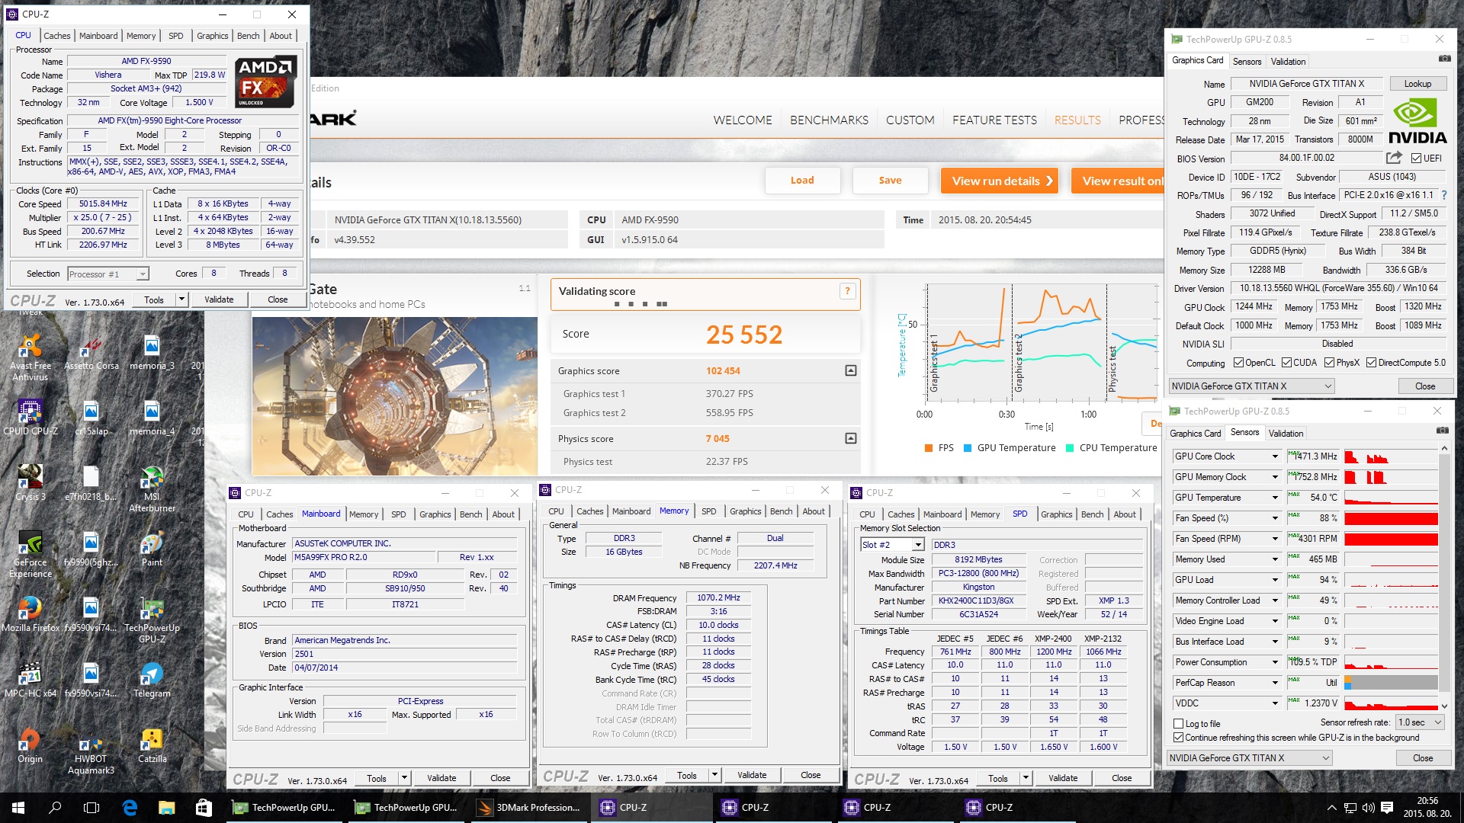Open Sensors tab in top GPU-Z window
The width and height of the screenshot is (1464, 823).
1247,62
